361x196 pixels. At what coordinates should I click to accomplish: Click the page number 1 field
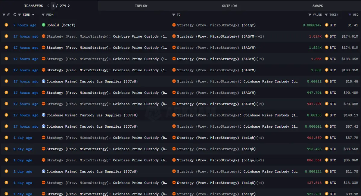click(53, 6)
